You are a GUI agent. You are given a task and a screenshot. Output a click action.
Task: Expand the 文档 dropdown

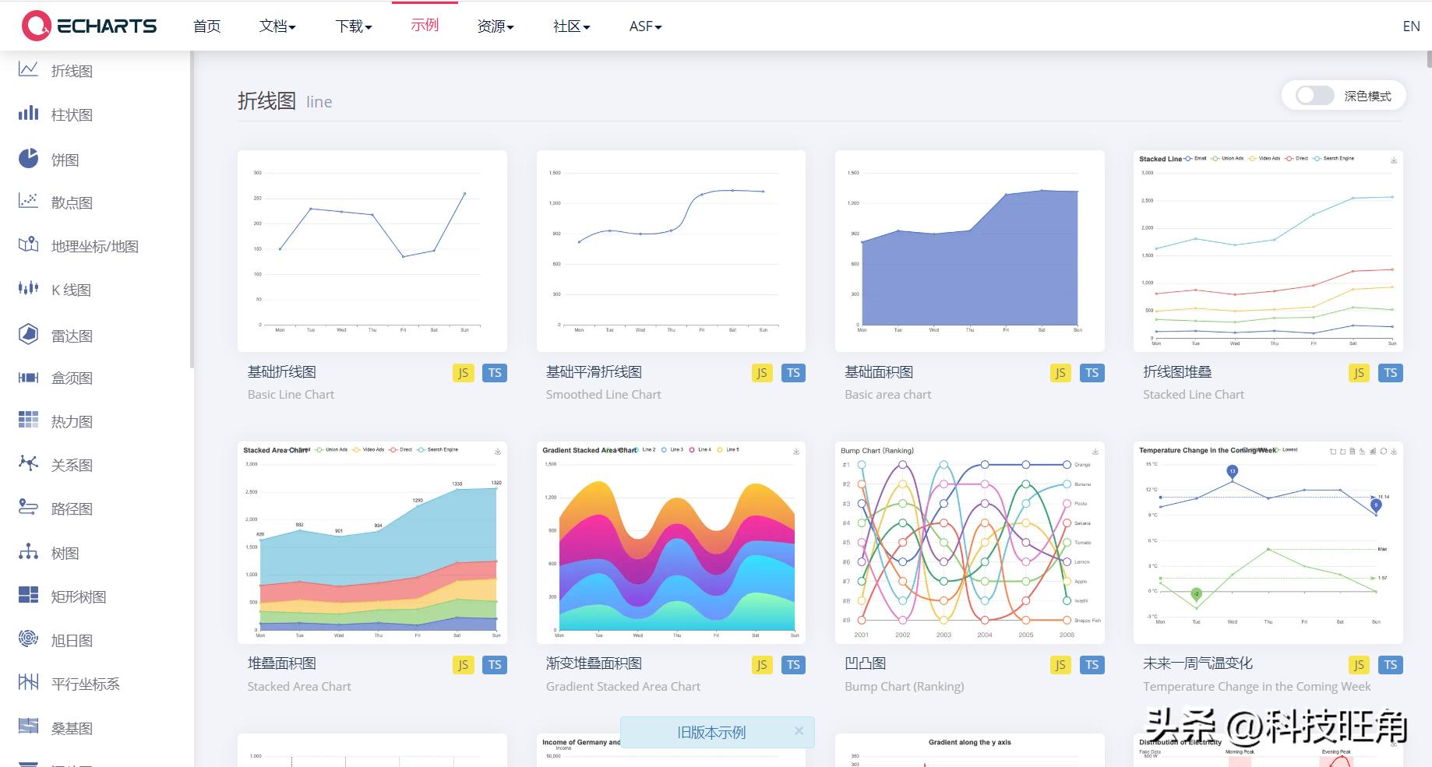click(277, 26)
